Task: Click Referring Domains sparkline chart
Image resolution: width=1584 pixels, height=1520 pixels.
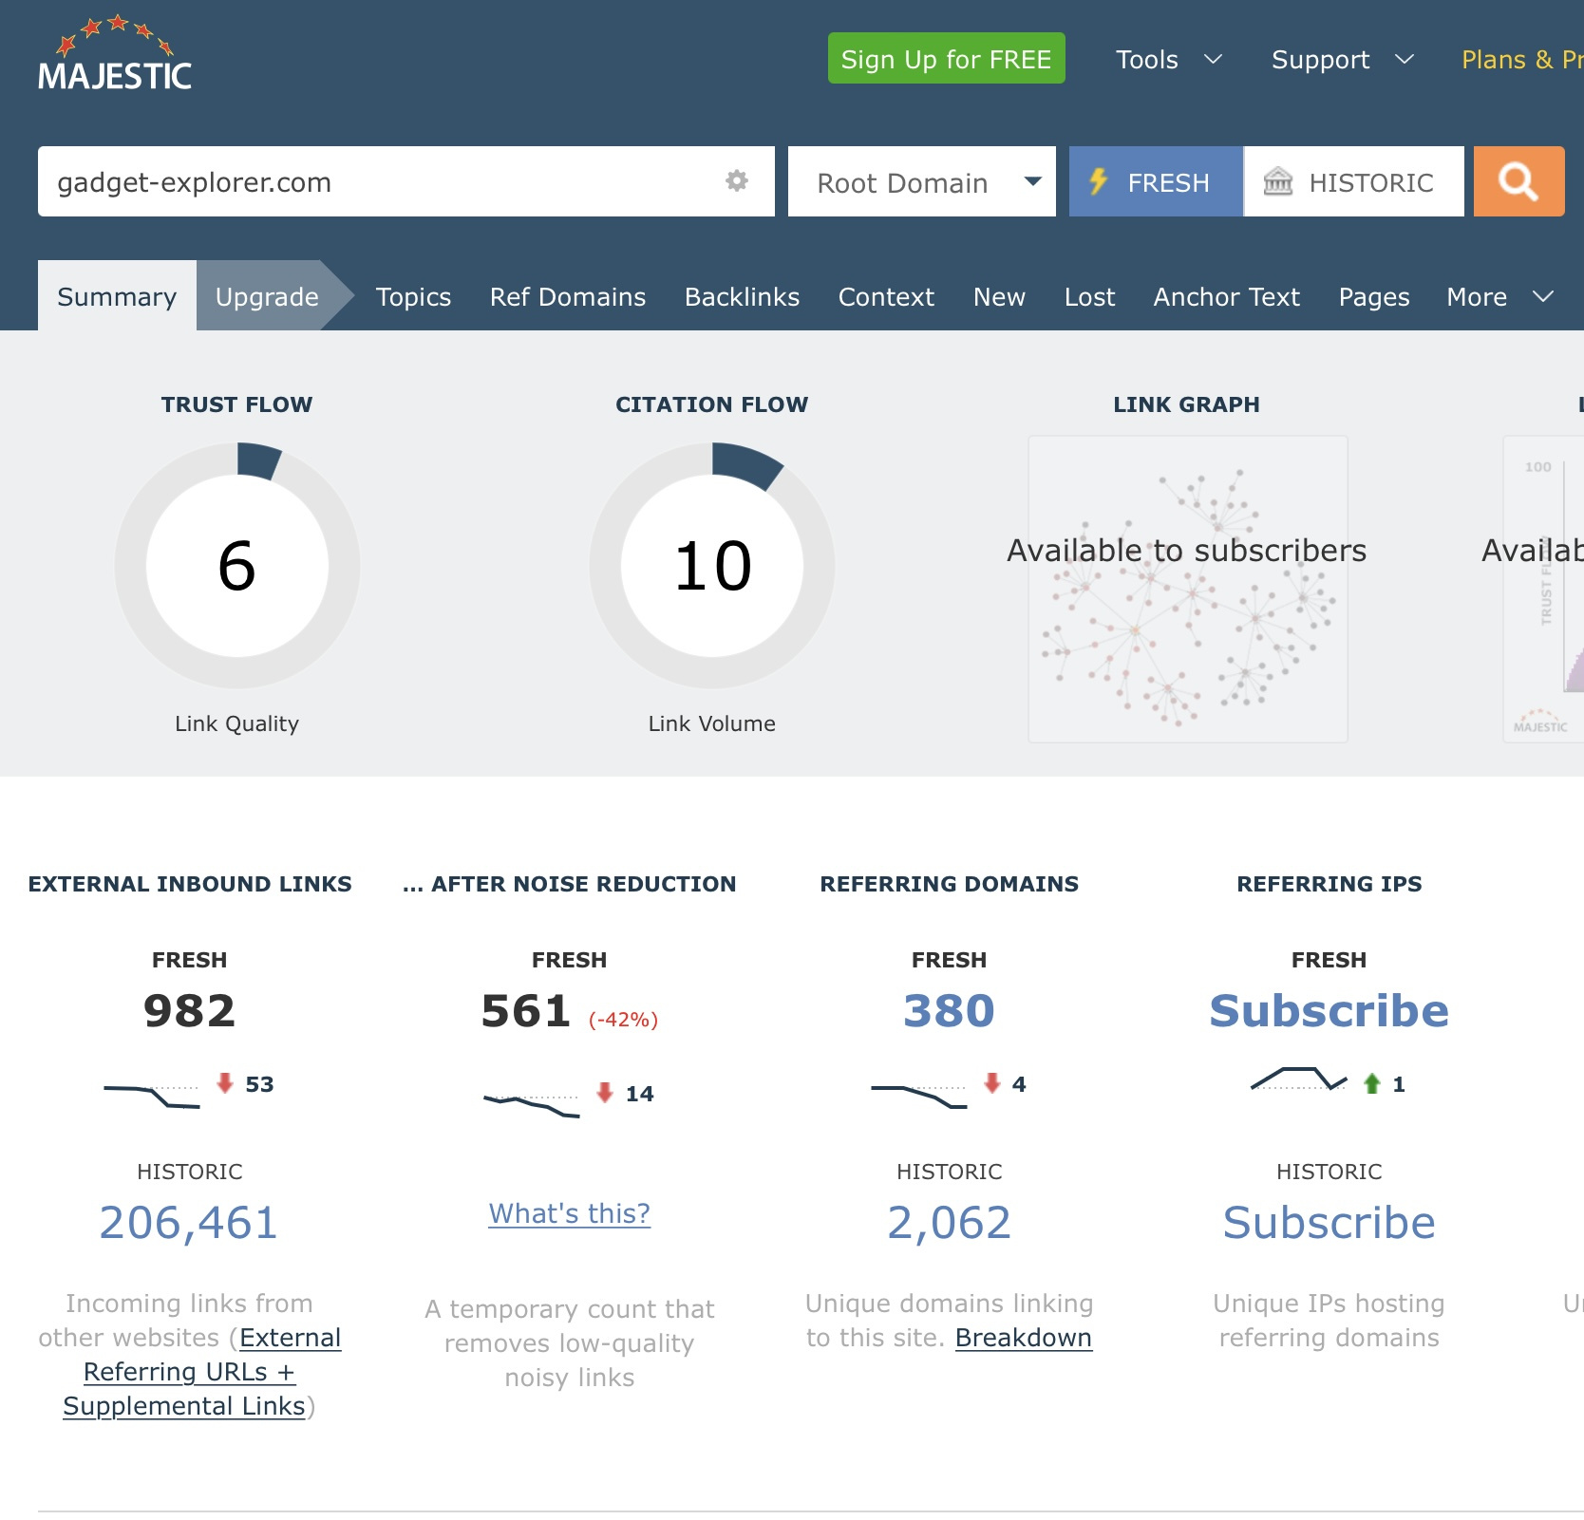Action: click(919, 1097)
